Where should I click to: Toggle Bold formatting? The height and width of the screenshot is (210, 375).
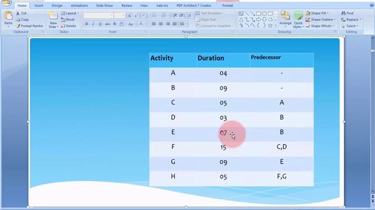(87, 24)
